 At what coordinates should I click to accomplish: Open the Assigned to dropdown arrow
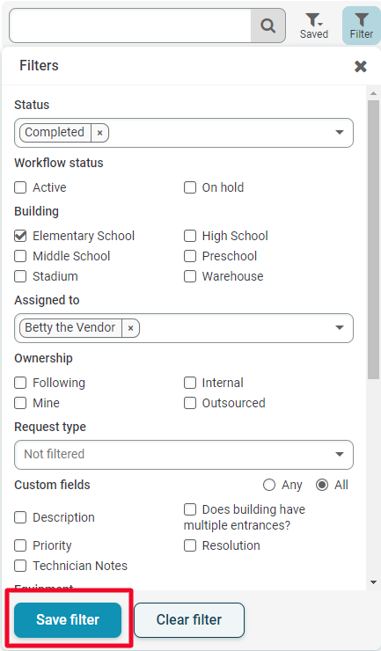pos(340,327)
